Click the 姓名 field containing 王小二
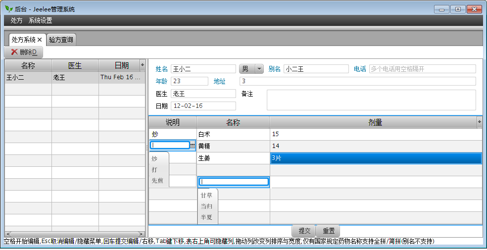This screenshot has width=487, height=250. pos(203,69)
